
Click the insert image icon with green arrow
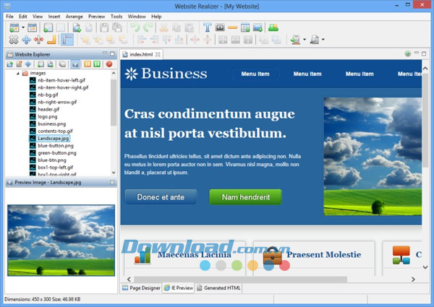point(258,27)
